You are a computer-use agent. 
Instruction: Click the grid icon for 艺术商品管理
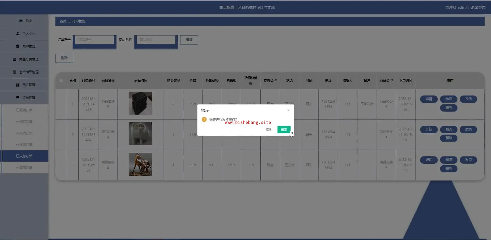(15, 72)
